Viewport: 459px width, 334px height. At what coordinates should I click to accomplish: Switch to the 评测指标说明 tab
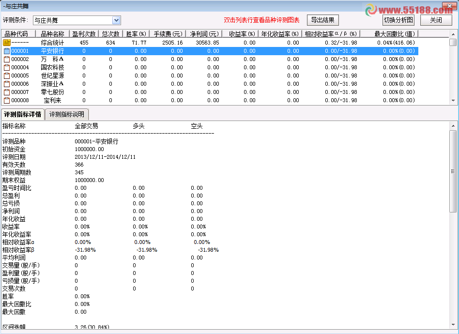point(67,114)
